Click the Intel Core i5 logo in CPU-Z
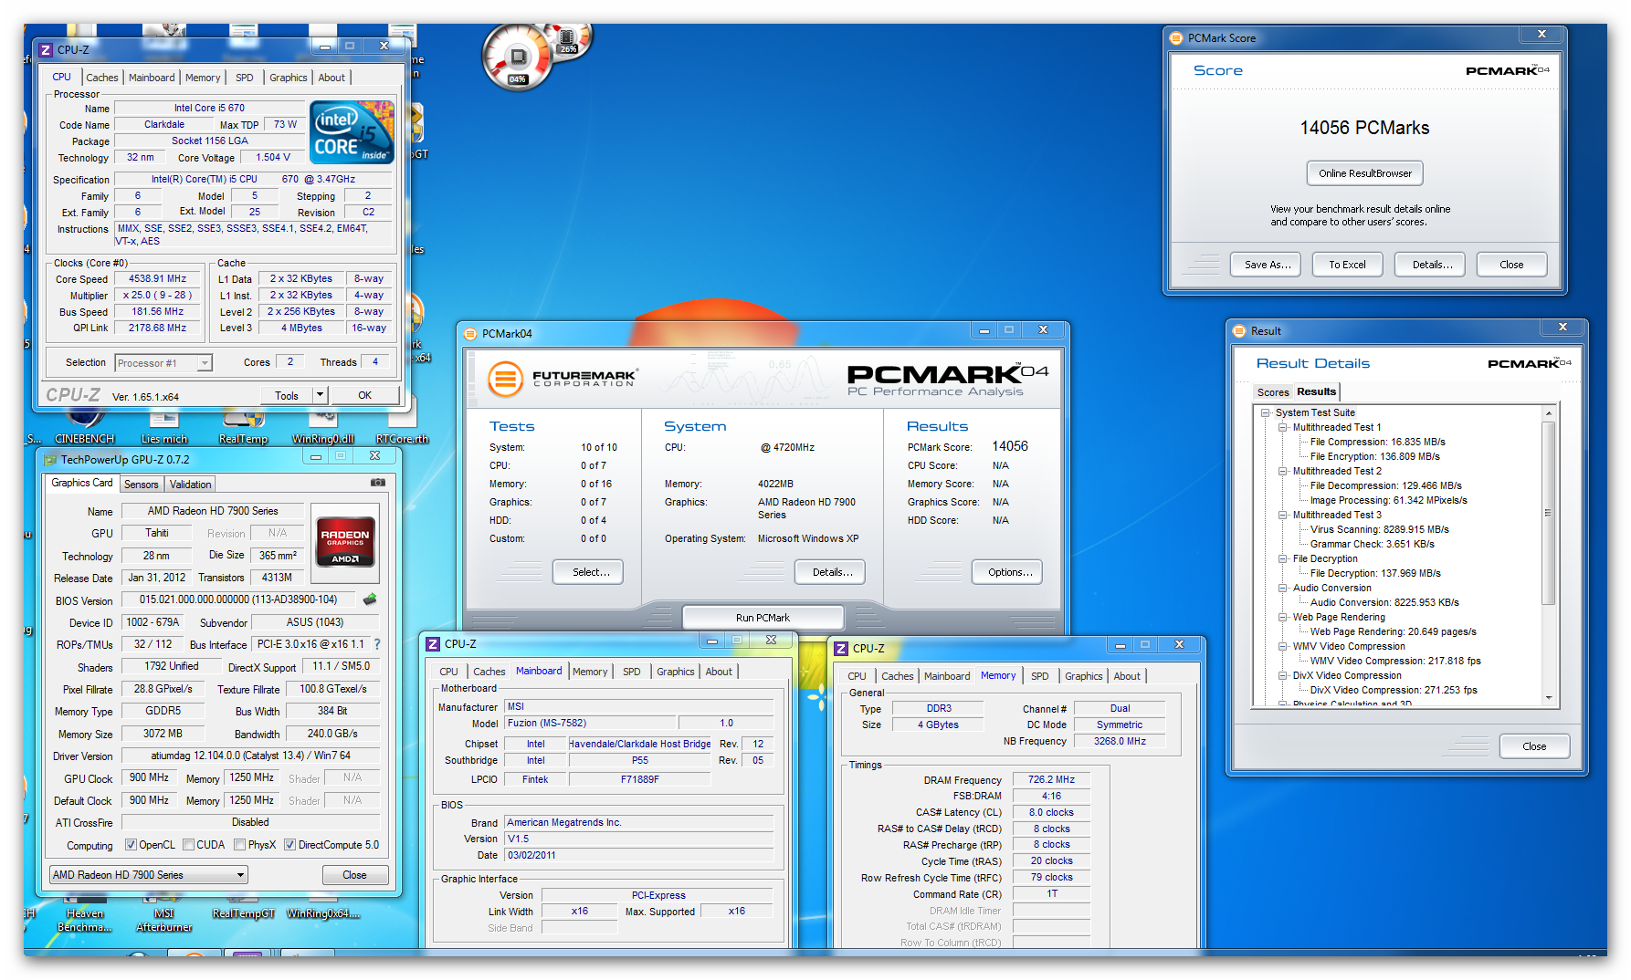This screenshot has height=980, width=1631. [352, 132]
